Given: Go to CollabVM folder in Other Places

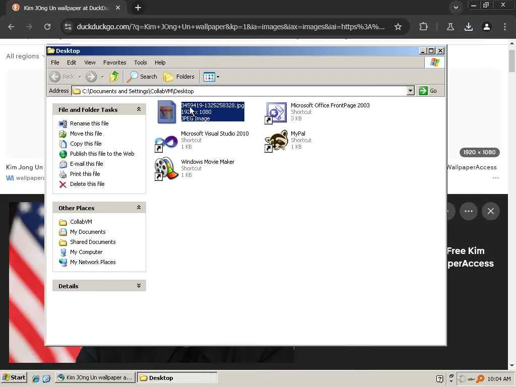Looking at the screenshot, I should point(81,222).
